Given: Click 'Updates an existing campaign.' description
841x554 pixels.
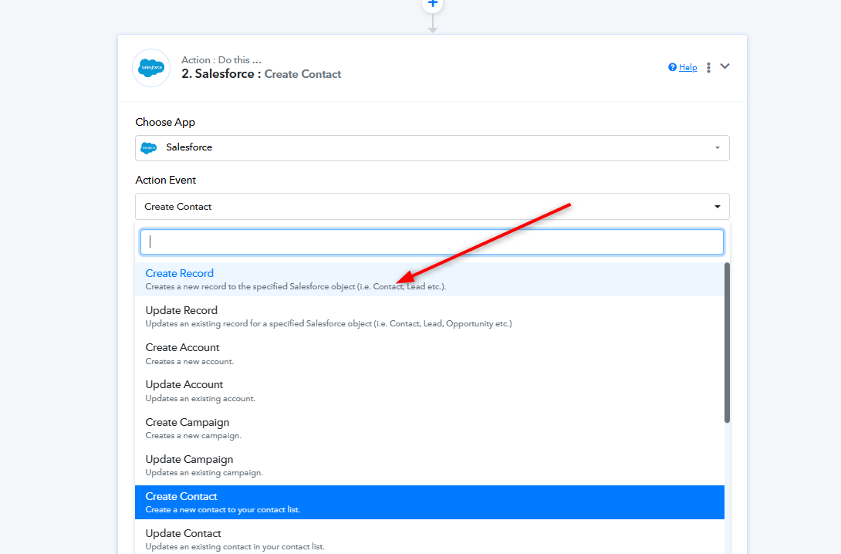Looking at the screenshot, I should (204, 472).
